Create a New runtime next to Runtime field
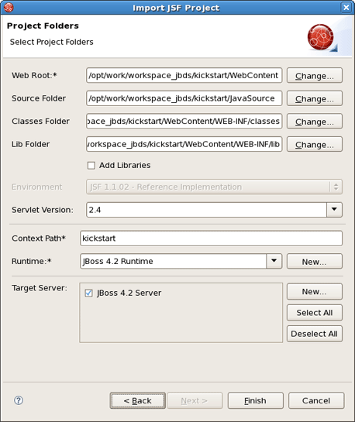 coord(315,261)
